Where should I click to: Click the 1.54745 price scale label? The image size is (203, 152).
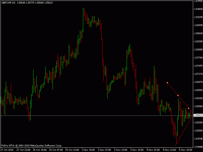[x=198, y=139]
